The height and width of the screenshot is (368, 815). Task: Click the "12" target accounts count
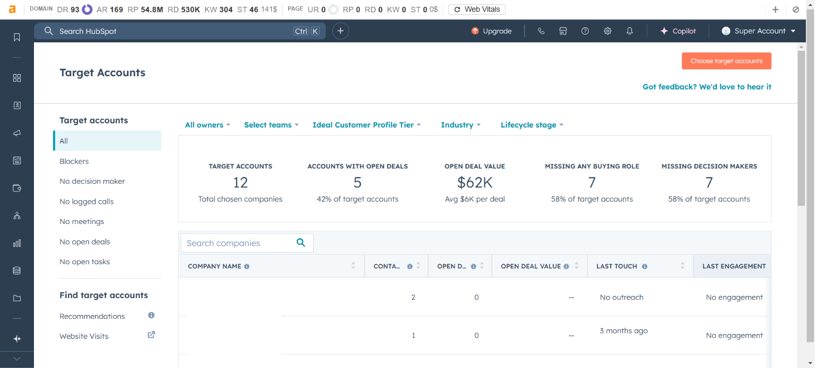[240, 183]
